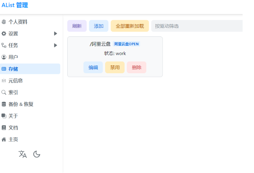Click the database icon beside 备份 & 恢复
This screenshot has width=254, height=173.
(4, 104)
